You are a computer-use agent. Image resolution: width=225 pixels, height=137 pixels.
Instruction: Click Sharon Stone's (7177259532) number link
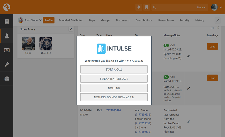143,123
